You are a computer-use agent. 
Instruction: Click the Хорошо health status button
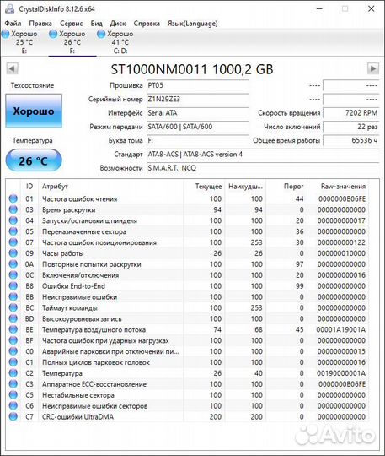coord(34,111)
